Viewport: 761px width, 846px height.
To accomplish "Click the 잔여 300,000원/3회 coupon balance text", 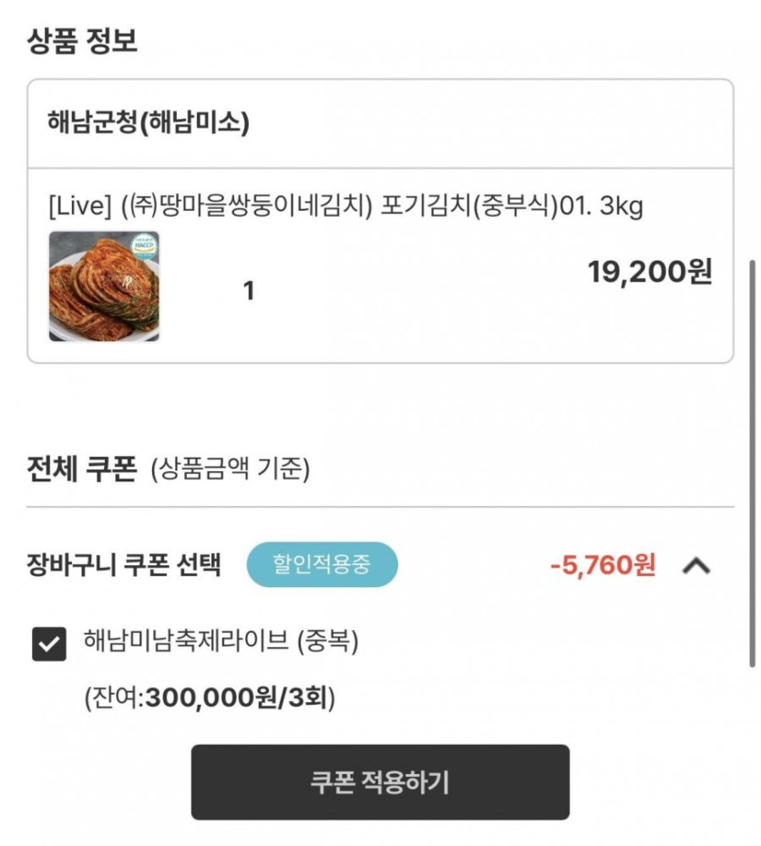I will point(210,698).
